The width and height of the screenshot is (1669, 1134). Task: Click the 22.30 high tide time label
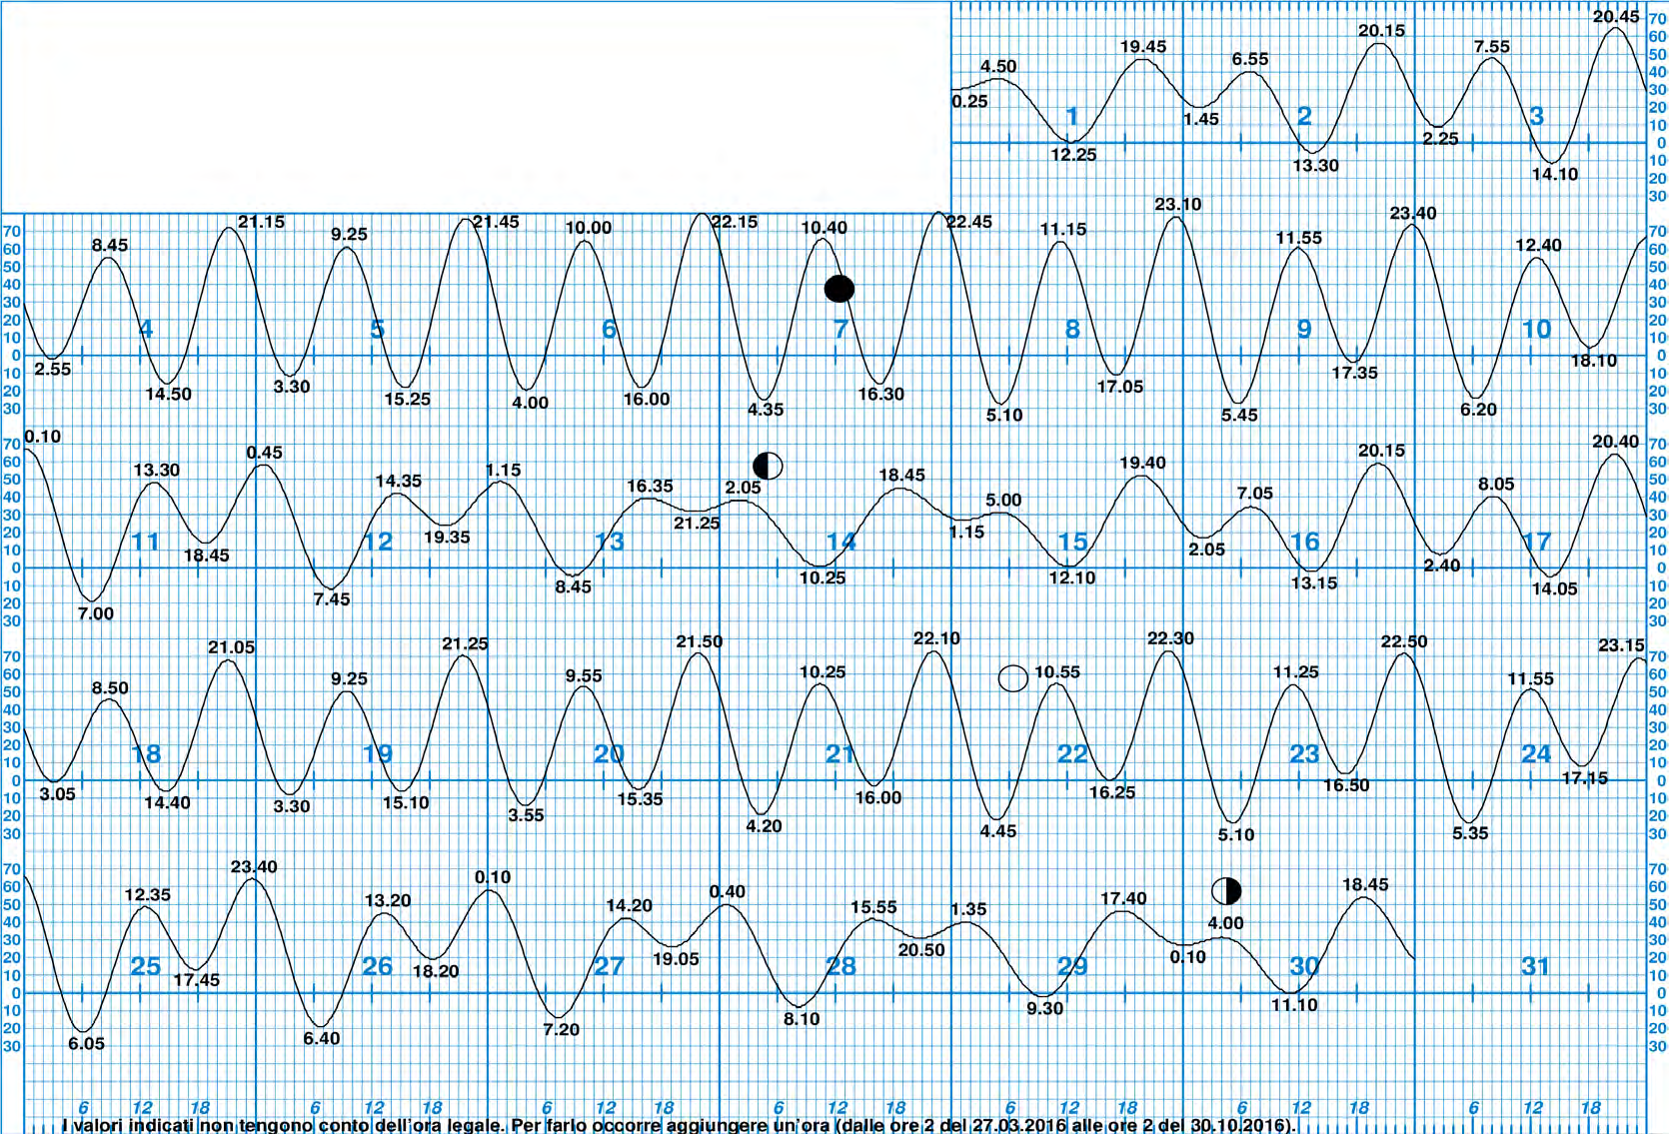click(1171, 638)
